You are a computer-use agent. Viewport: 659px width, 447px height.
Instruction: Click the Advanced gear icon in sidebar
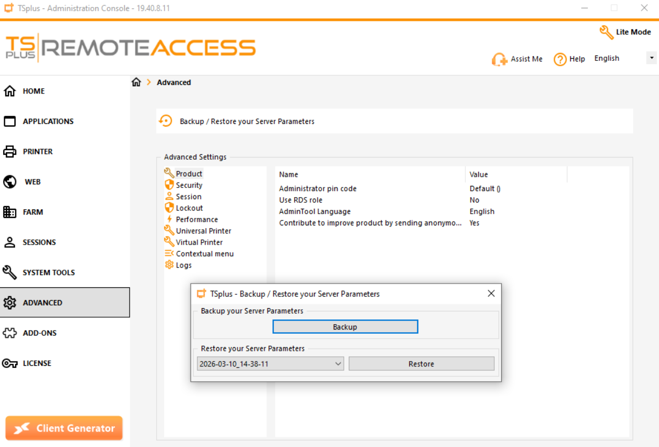point(10,303)
